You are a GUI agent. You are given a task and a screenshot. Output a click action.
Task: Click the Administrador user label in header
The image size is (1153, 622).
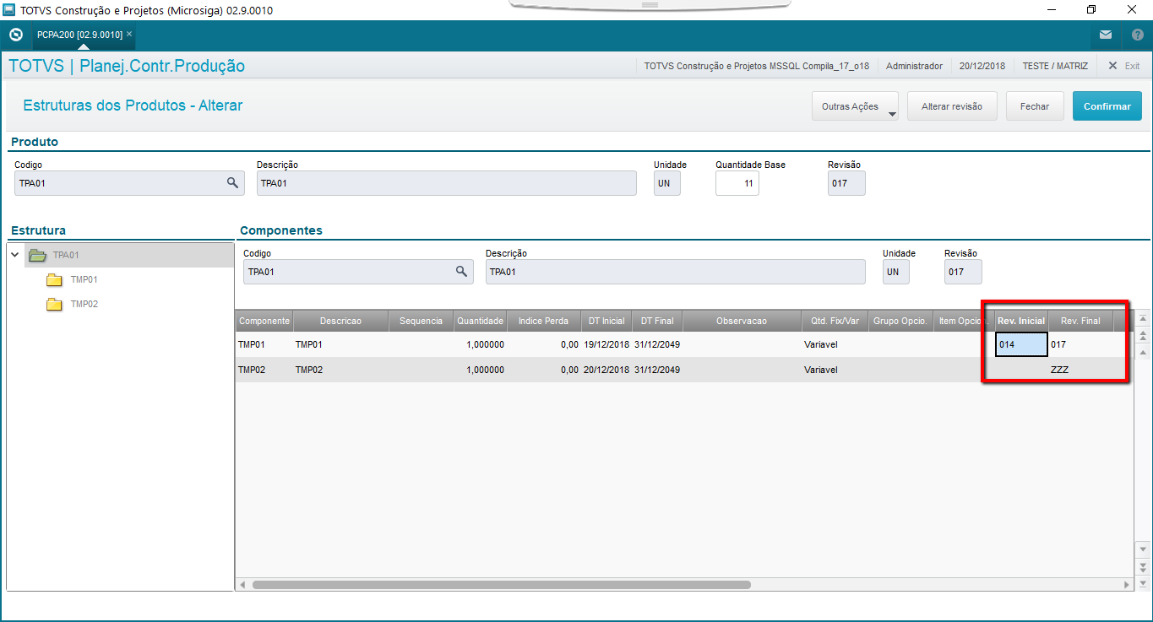914,66
